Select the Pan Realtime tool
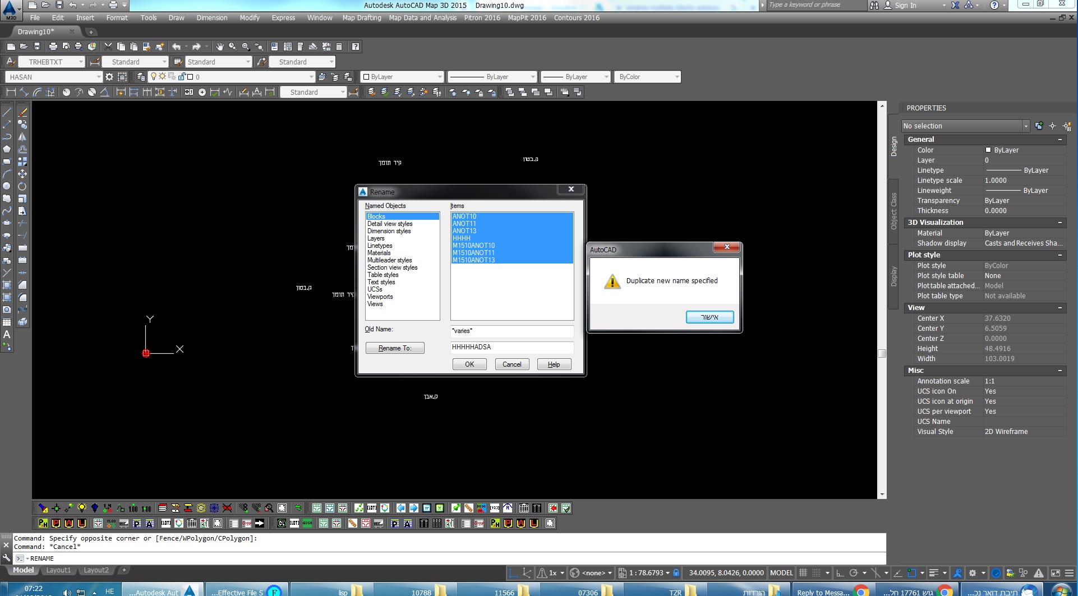The image size is (1078, 596). coord(220,47)
